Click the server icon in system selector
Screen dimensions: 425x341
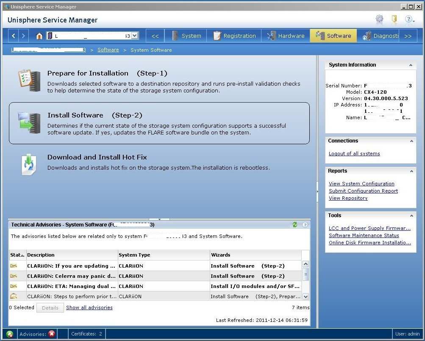coord(50,36)
